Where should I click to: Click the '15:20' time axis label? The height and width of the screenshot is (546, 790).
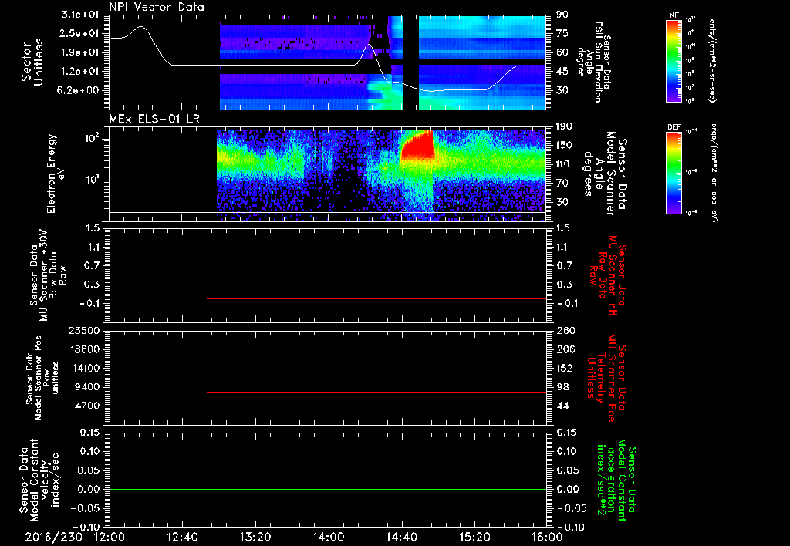[474, 538]
